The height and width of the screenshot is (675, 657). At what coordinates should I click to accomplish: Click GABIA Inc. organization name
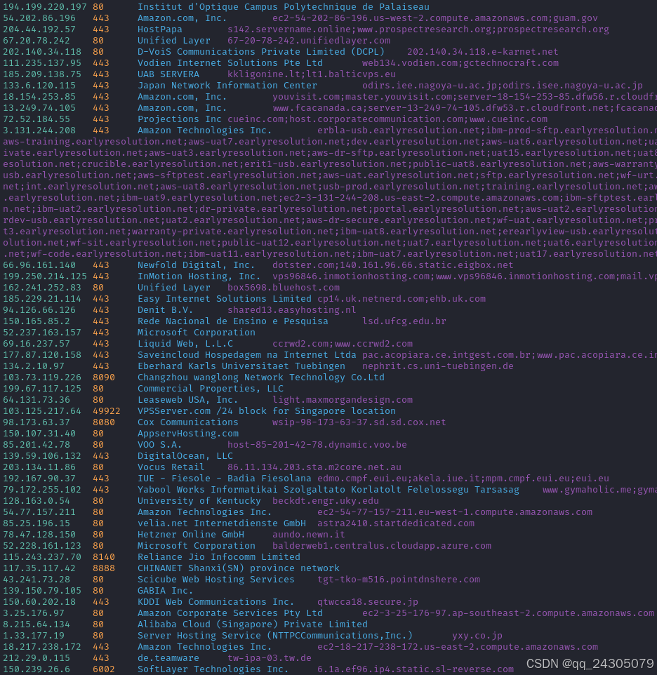click(x=166, y=589)
